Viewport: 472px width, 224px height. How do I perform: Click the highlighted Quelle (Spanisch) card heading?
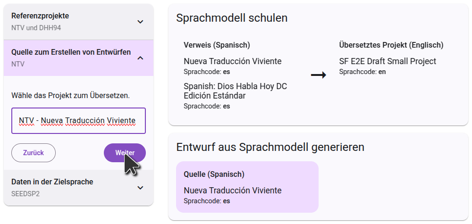[214, 174]
